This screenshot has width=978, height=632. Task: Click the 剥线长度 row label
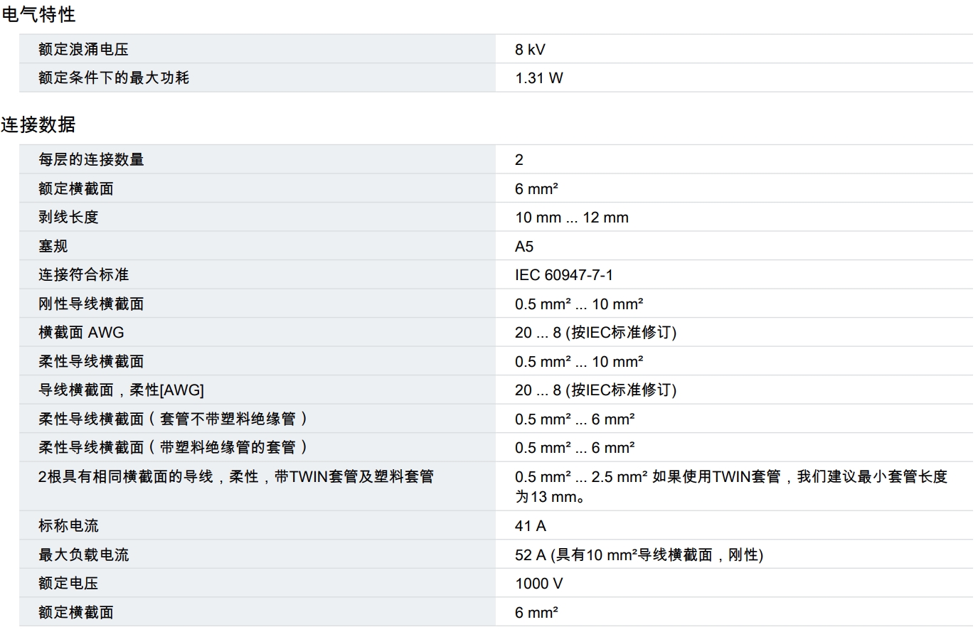pos(68,217)
